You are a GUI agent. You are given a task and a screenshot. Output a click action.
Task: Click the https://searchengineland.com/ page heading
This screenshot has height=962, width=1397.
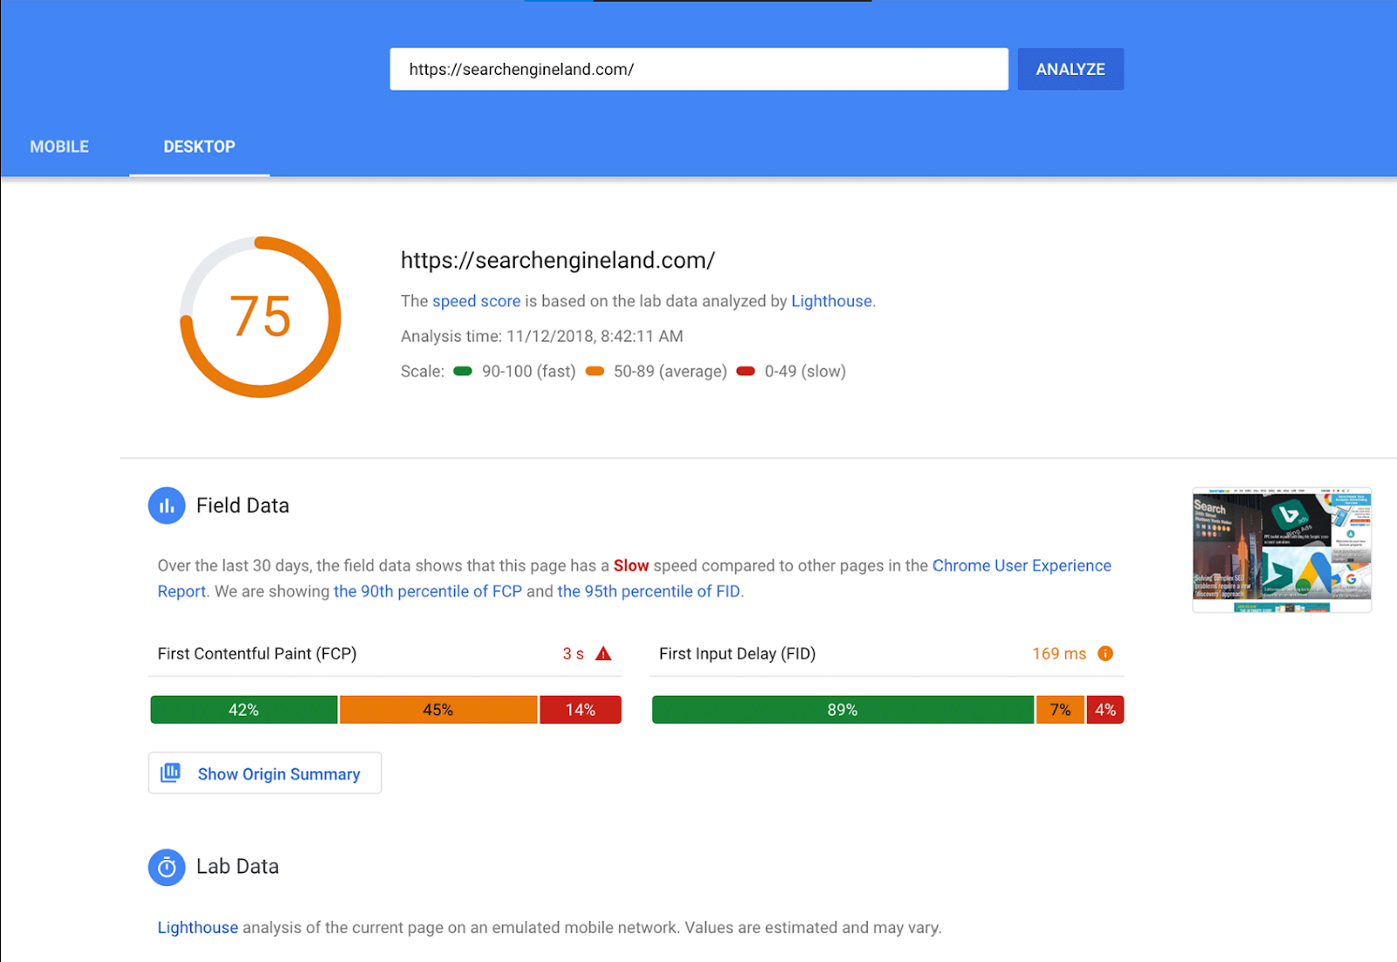pyautogui.click(x=558, y=260)
